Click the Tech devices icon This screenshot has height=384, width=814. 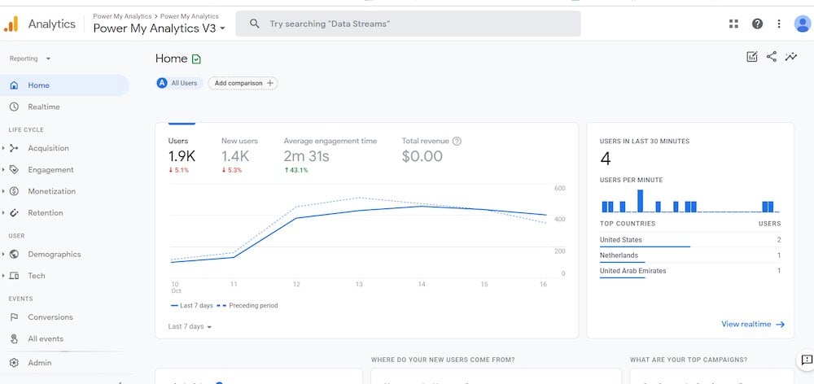click(14, 276)
